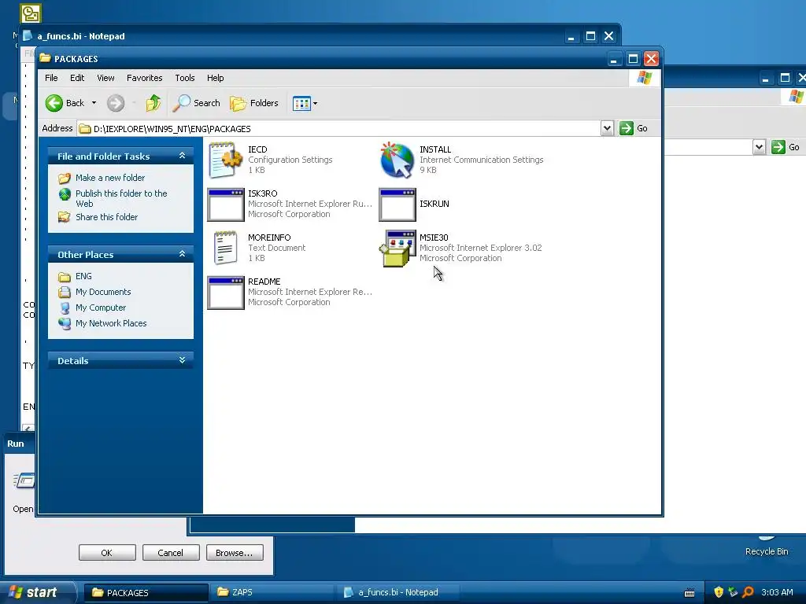Click the My Documents sidebar icon
Viewport: 806px width, 604px height.
[x=65, y=293]
